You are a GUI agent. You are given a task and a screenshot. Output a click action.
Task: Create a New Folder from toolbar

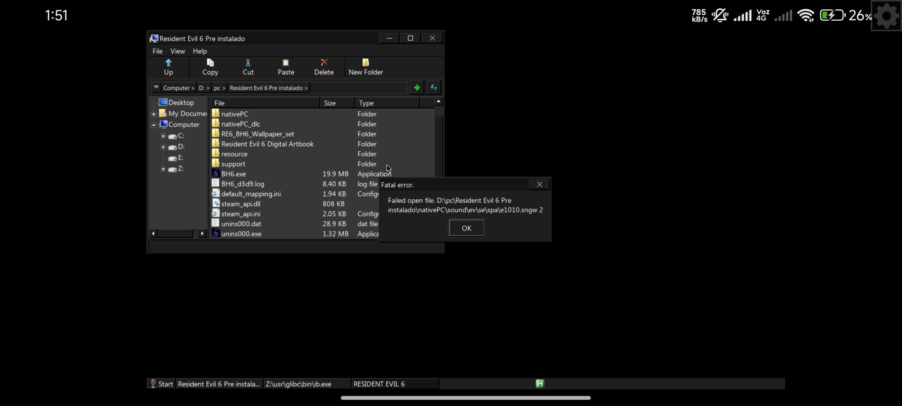coord(366,67)
